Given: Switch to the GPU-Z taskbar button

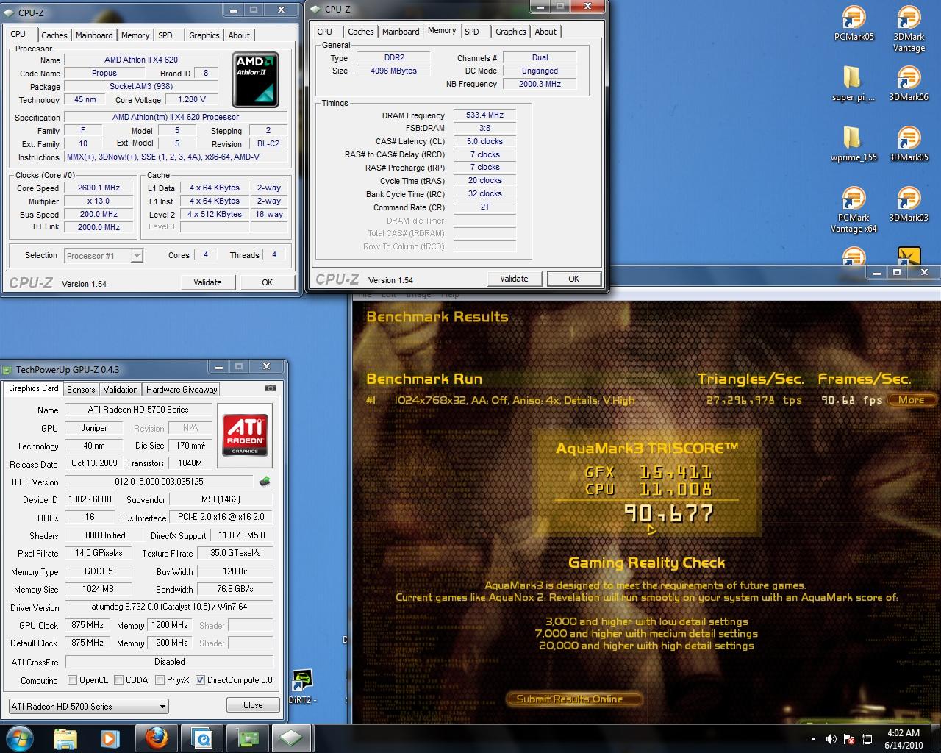Looking at the screenshot, I should pyautogui.click(x=248, y=738).
